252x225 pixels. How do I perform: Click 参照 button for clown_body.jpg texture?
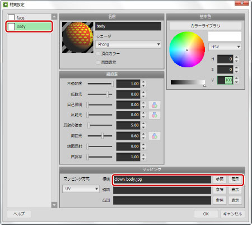[x=220, y=180]
